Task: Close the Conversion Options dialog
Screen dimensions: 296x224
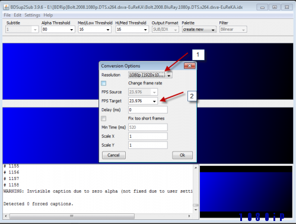Action: [x=189, y=66]
